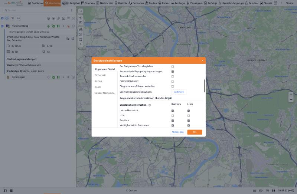Click the settings dialog vertical scrollbar
The width and height of the screenshot is (297, 194).
click(x=205, y=86)
